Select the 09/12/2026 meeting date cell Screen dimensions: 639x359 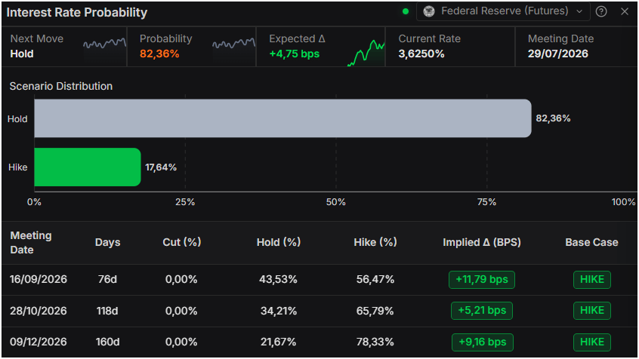(39, 342)
